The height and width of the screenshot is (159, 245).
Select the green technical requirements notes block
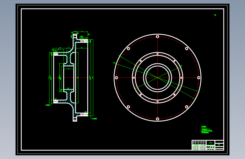(207, 130)
